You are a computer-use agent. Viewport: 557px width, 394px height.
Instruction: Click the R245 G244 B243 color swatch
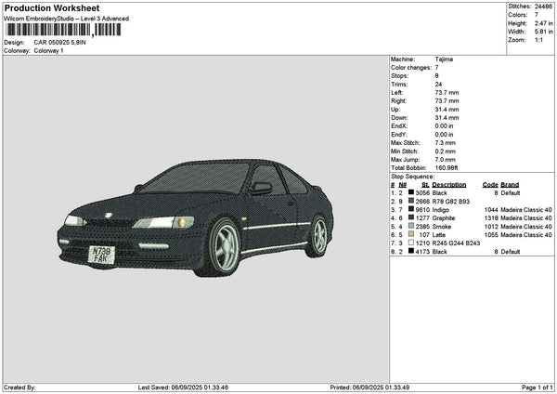tap(411, 243)
